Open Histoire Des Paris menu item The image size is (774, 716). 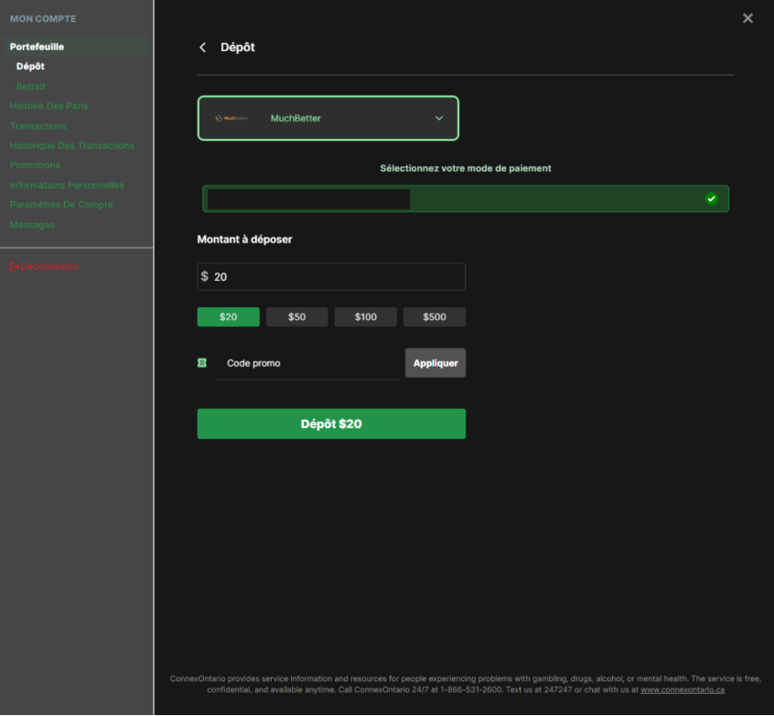click(x=48, y=106)
